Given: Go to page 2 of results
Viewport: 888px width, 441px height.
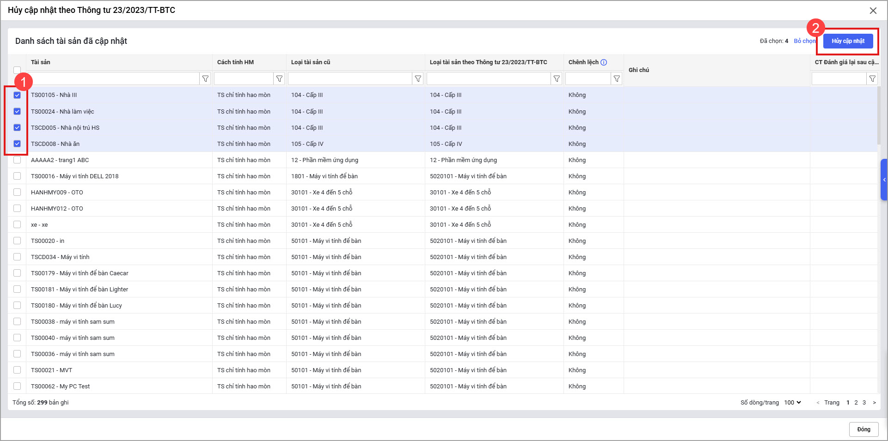Looking at the screenshot, I should (856, 403).
